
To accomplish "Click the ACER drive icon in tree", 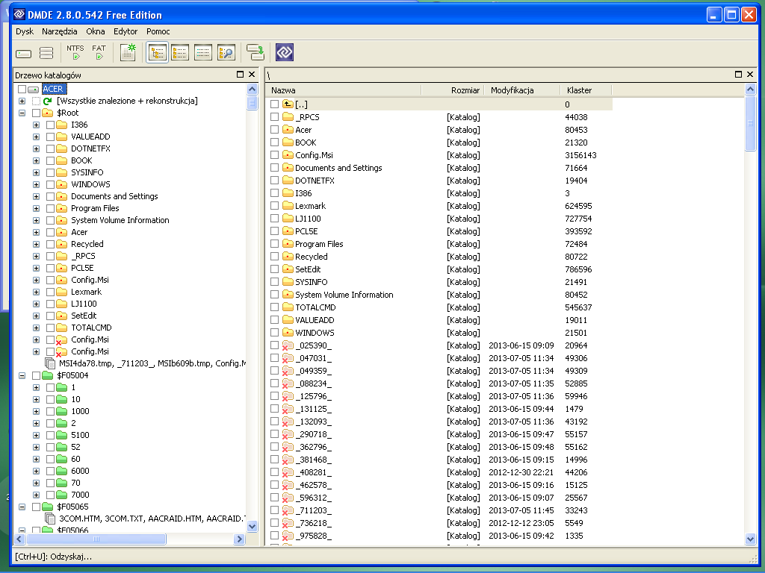I will point(33,90).
